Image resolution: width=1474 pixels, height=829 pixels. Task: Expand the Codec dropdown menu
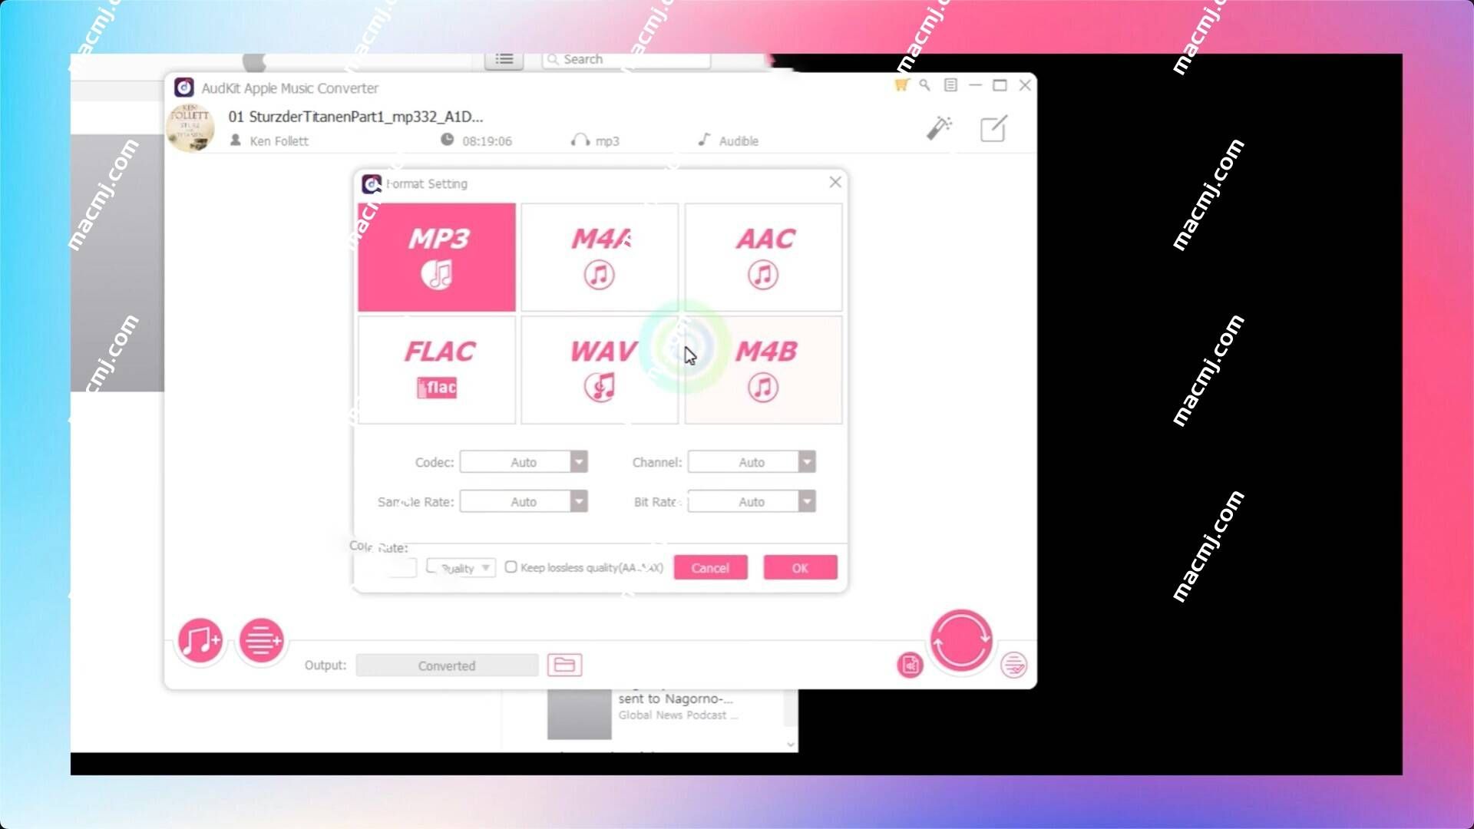578,461
